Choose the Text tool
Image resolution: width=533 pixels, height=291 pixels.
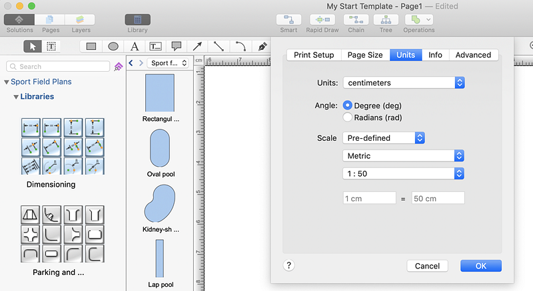(135, 47)
